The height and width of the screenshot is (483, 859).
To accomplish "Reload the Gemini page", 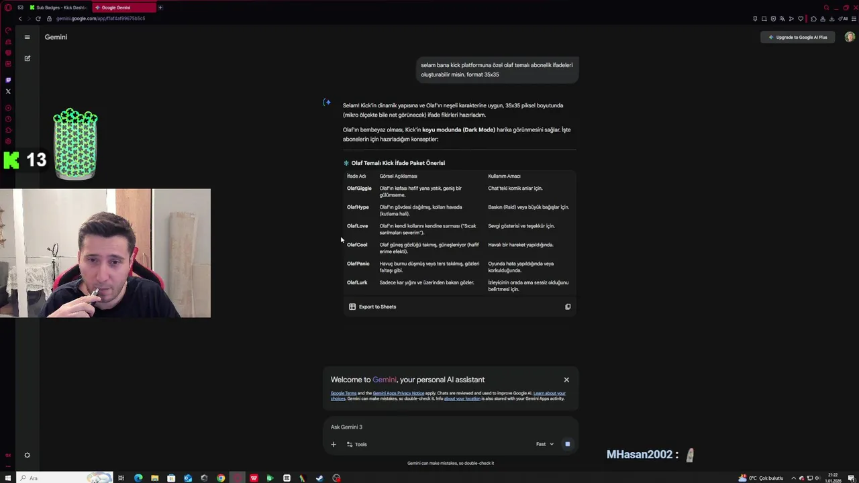I will click(x=38, y=19).
